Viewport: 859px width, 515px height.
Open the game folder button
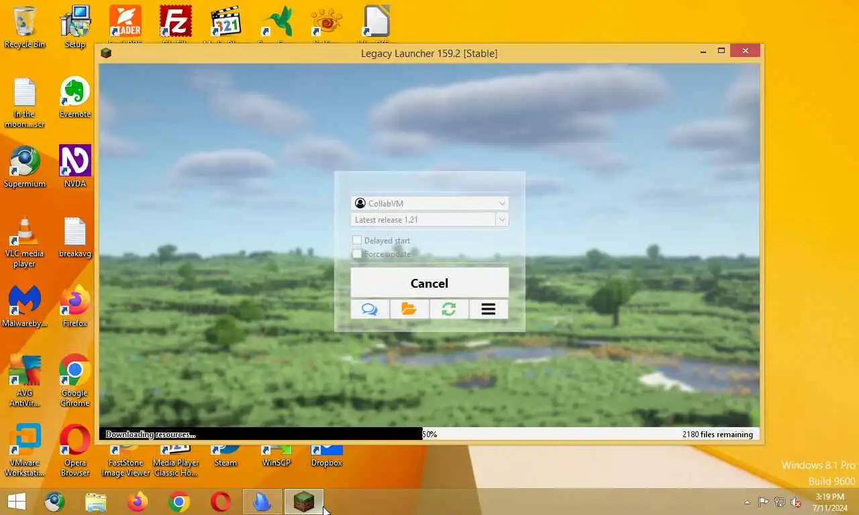pyautogui.click(x=409, y=309)
